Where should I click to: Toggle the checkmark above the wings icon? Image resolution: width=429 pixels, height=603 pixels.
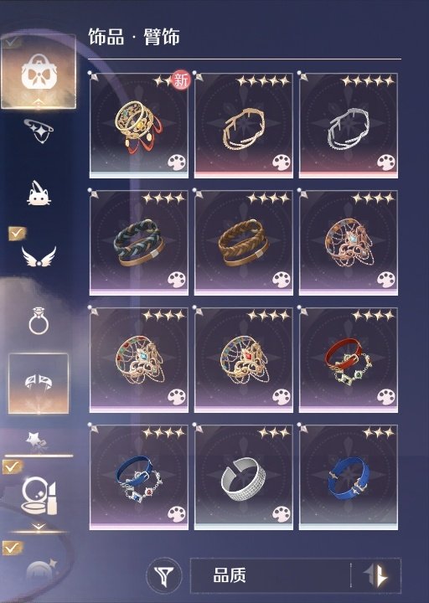[x=17, y=233]
